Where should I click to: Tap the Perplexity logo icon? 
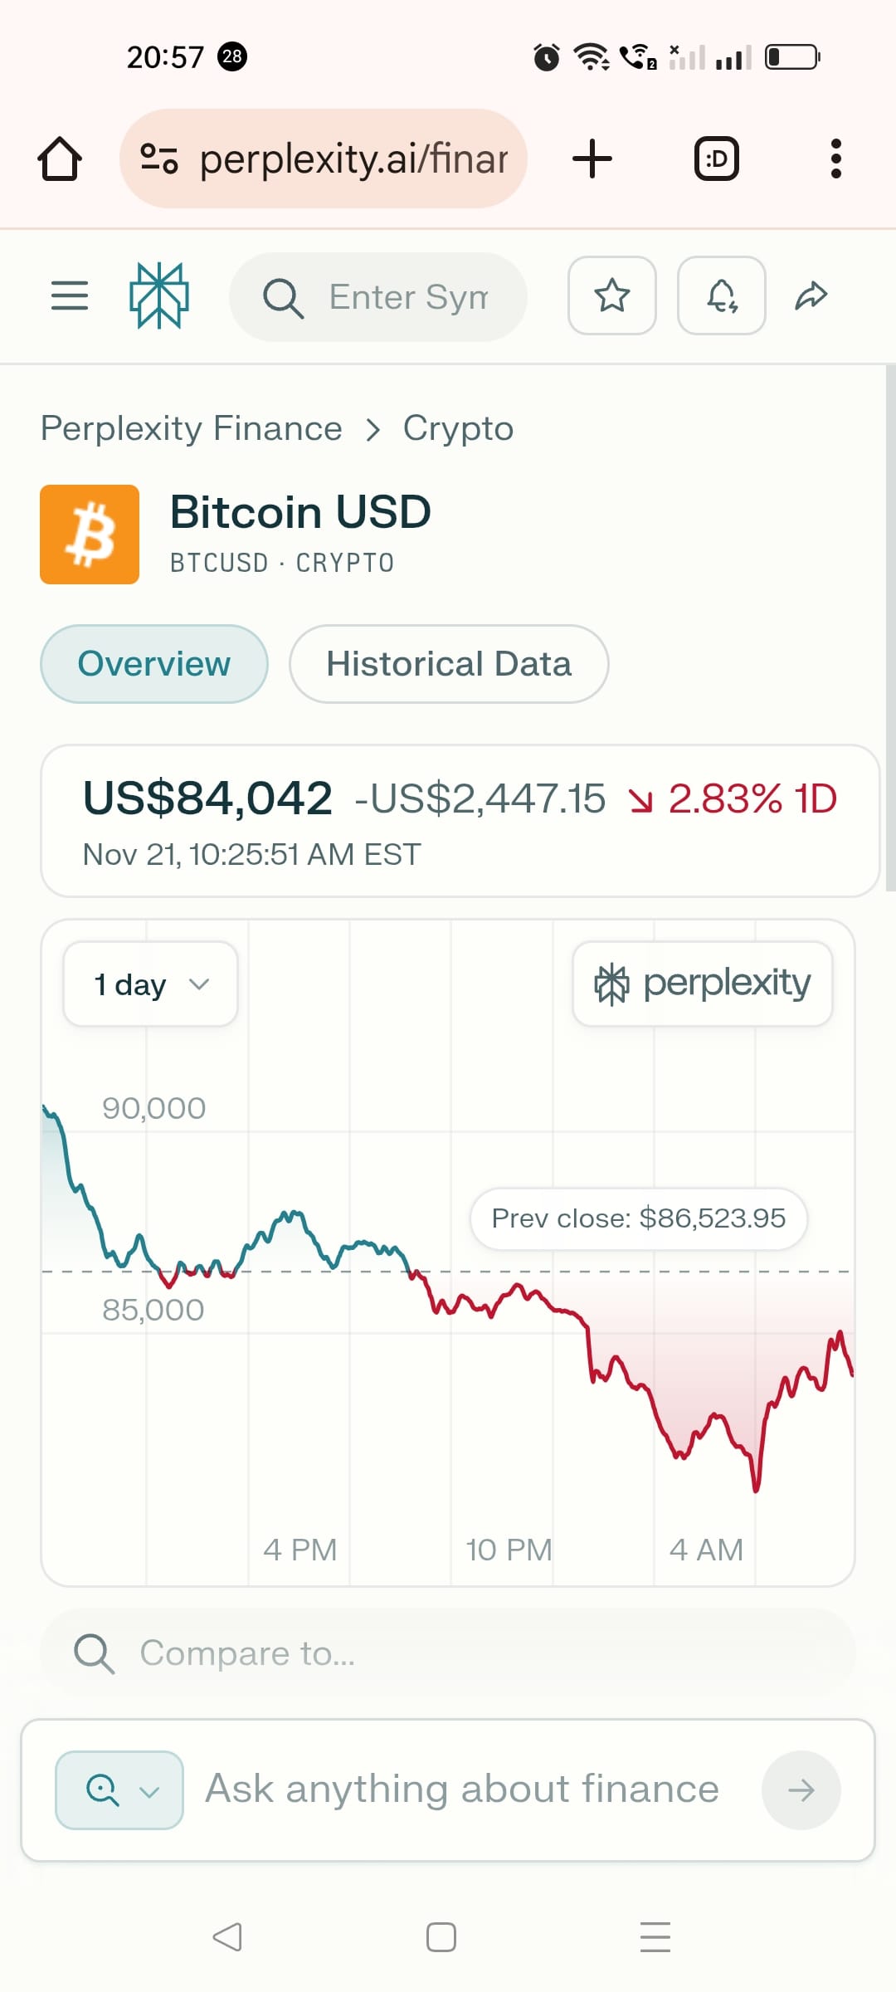[x=159, y=295]
